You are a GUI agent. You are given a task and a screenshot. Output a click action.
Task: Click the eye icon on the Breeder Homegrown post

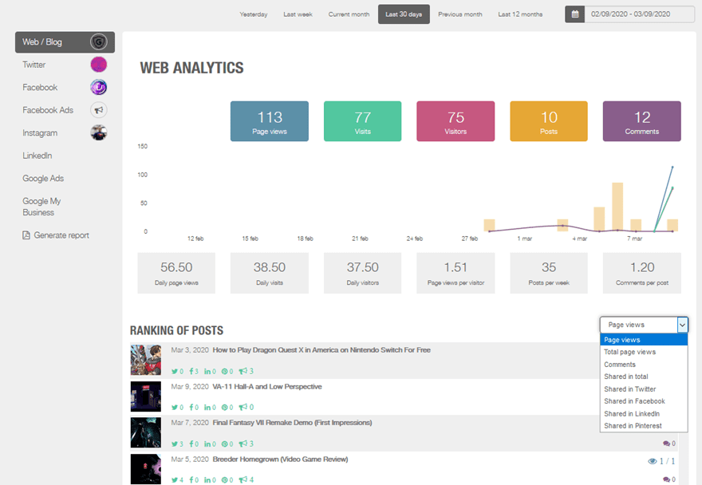point(653,461)
